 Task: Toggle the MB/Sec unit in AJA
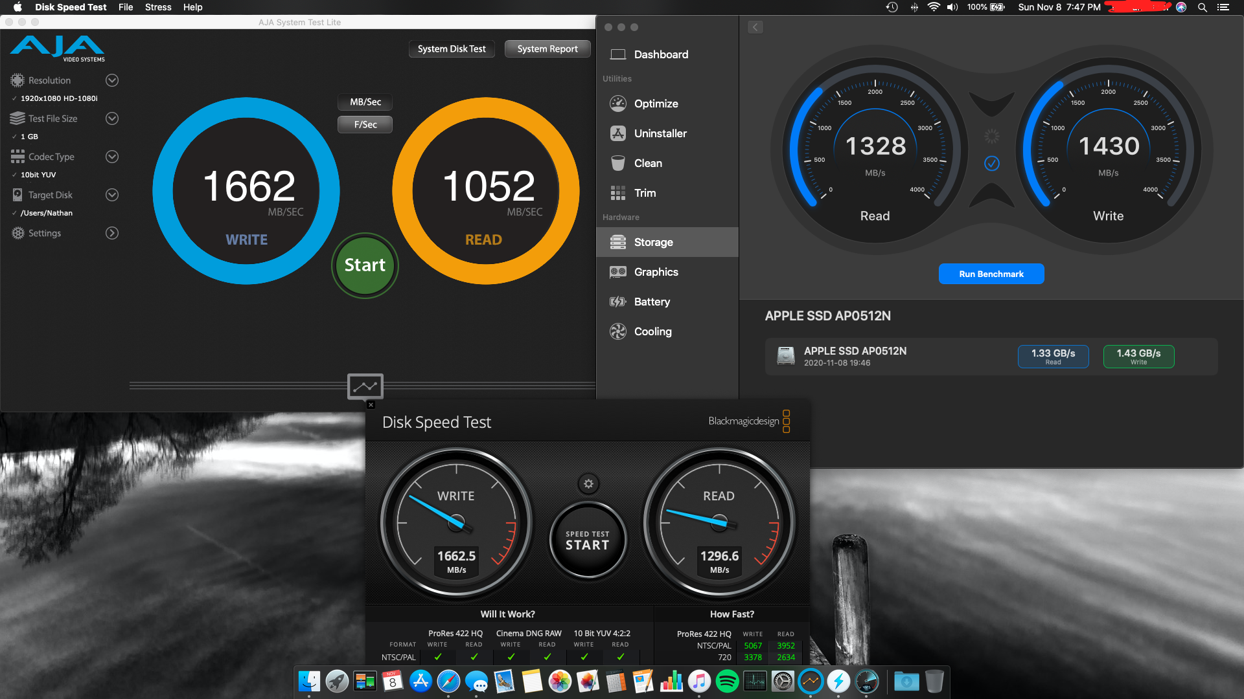pyautogui.click(x=365, y=102)
